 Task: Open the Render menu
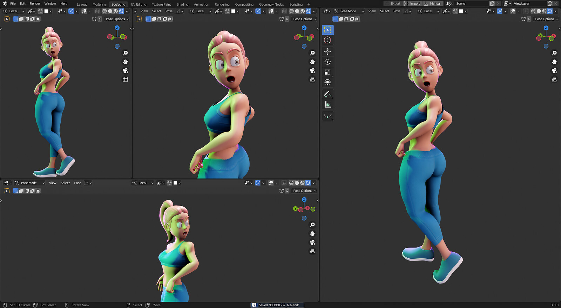(x=35, y=3)
